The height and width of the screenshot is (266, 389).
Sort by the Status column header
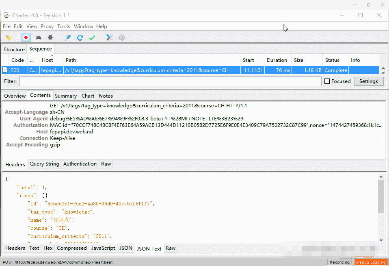335,60
